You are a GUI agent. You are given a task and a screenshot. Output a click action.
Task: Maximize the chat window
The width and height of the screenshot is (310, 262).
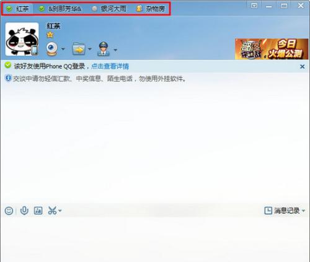click(284, 6)
